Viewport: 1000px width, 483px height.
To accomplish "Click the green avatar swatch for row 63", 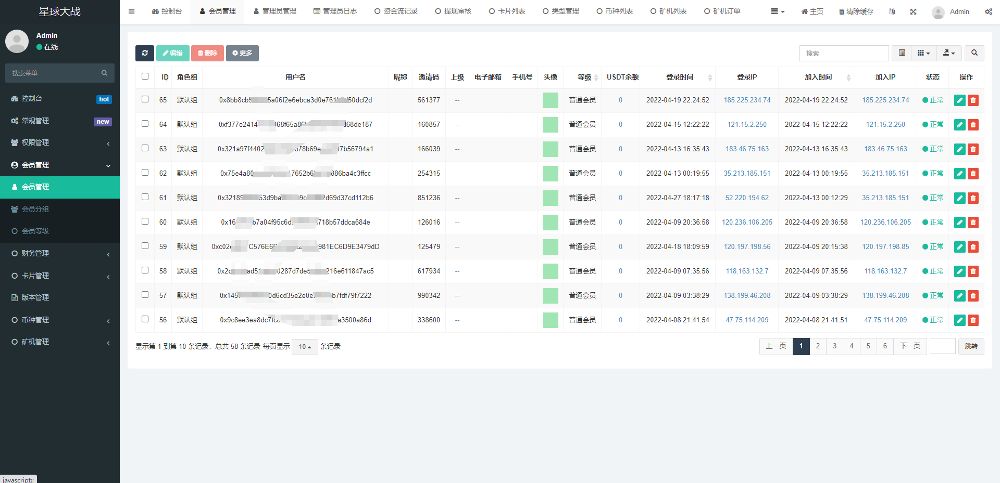I will (550, 149).
